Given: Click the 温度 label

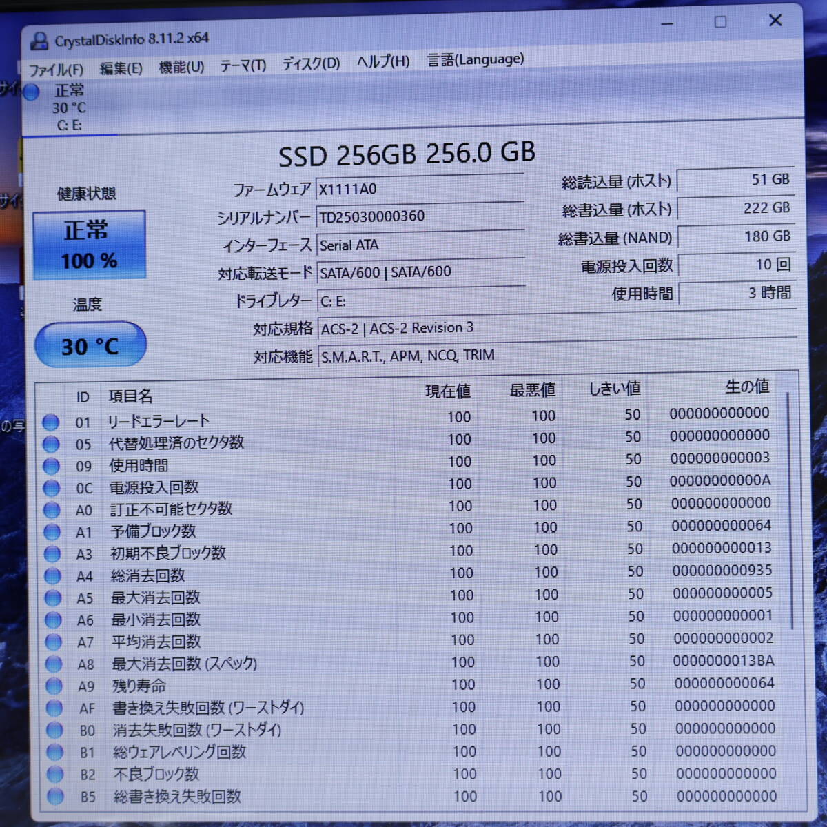Looking at the screenshot, I should click(87, 304).
